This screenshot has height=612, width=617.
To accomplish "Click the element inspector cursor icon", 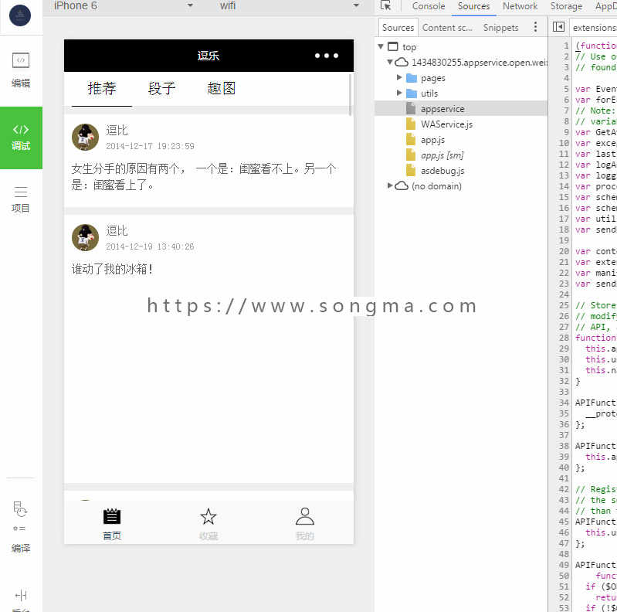I will click(385, 5).
